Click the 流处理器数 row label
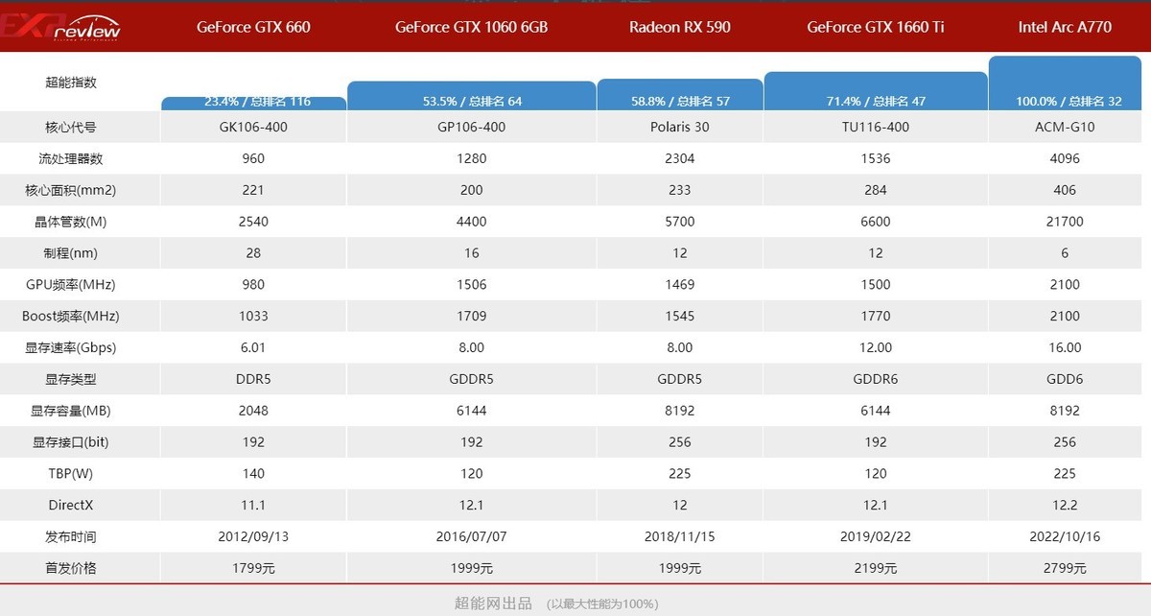Image resolution: width=1151 pixels, height=616 pixels. pyautogui.click(x=71, y=158)
